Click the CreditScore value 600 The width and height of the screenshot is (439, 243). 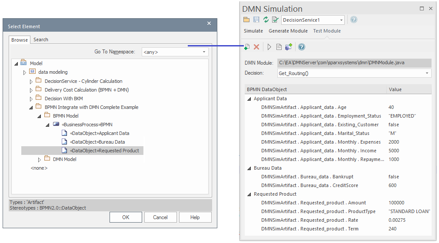[x=393, y=185]
